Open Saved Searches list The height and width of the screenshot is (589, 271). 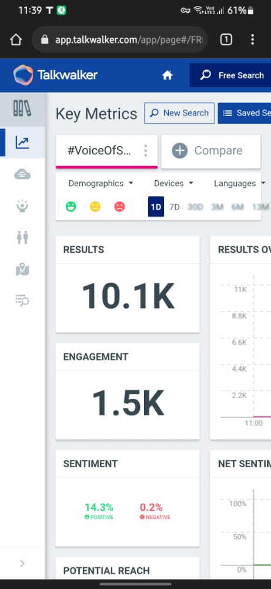click(x=245, y=113)
